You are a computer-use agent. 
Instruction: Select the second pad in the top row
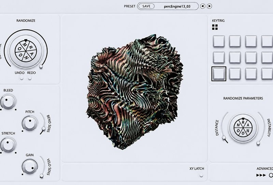(235, 41)
